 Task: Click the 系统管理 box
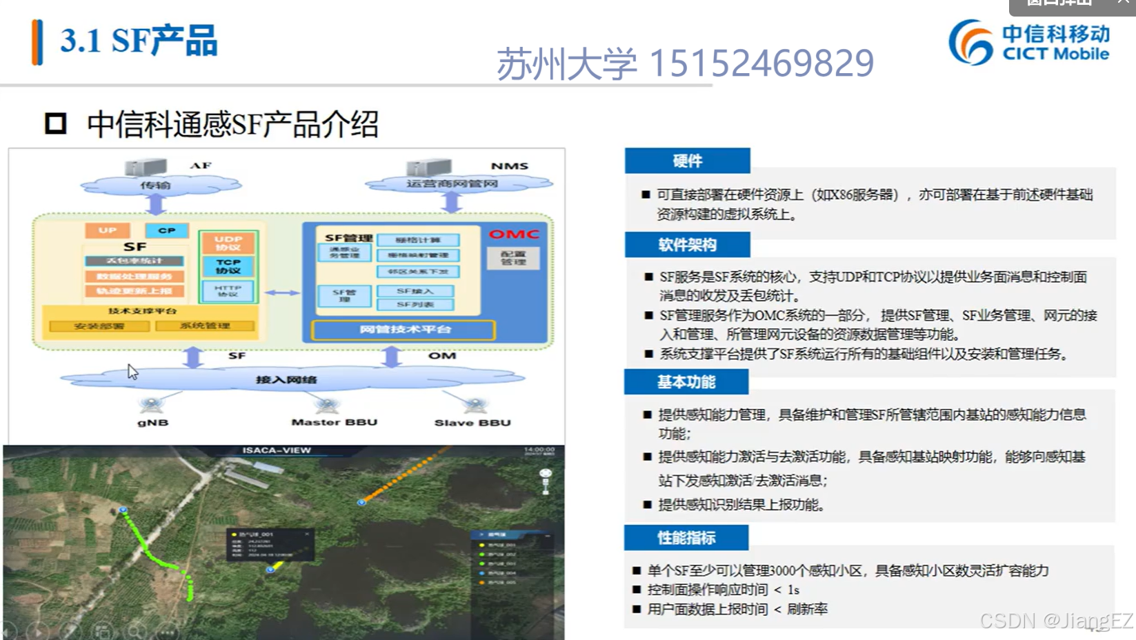point(205,326)
